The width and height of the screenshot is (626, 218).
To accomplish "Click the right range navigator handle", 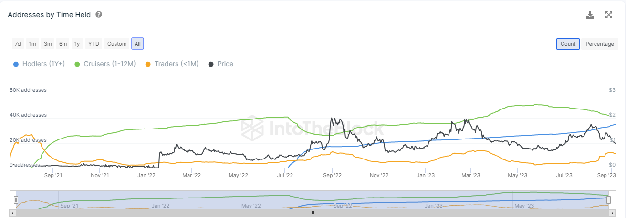I will pyautogui.click(x=608, y=200).
